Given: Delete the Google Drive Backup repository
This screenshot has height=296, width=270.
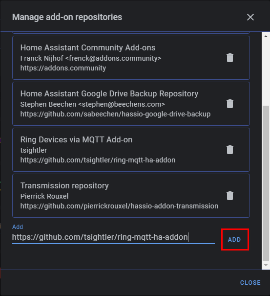Looking at the screenshot, I should pos(230,104).
